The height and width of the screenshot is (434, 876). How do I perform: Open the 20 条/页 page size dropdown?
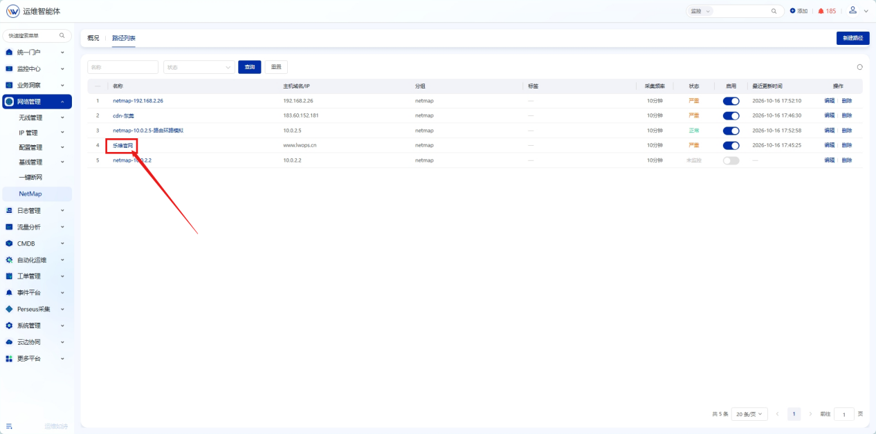pos(750,414)
